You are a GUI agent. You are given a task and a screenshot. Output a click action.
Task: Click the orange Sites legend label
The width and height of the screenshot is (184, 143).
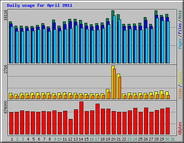180,94
